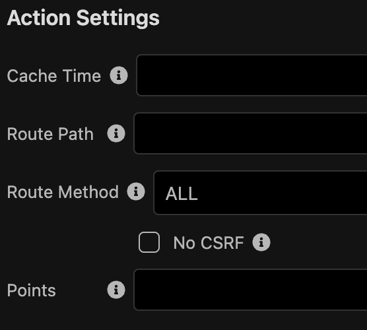Show help for the caching duration setting
This screenshot has height=330, width=367.
119,75
